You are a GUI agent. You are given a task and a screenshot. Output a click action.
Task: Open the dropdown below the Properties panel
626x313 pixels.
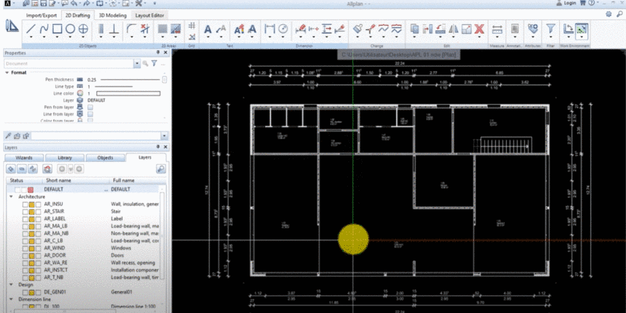click(164, 136)
